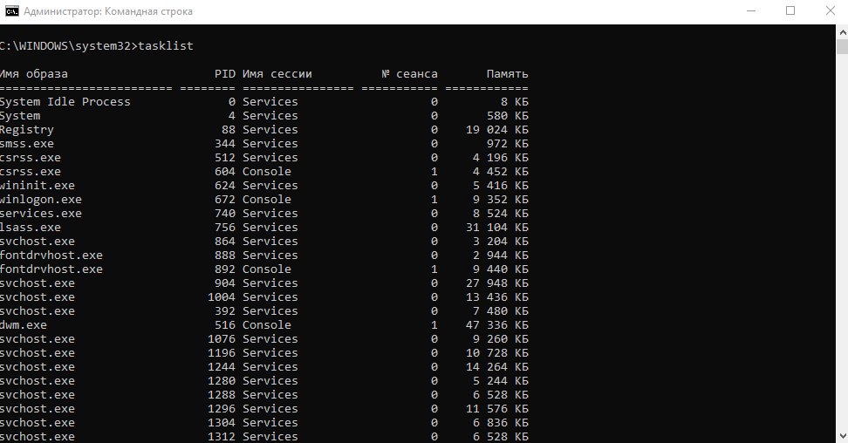Click the scrollbar down arrow
This screenshot has height=443, width=848.
click(x=842, y=435)
